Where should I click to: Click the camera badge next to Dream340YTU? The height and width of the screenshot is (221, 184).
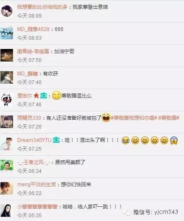coord(56,140)
